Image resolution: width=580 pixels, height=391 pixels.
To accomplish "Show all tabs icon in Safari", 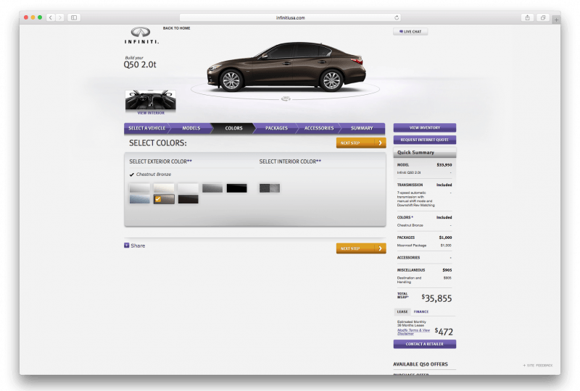I will tap(543, 17).
